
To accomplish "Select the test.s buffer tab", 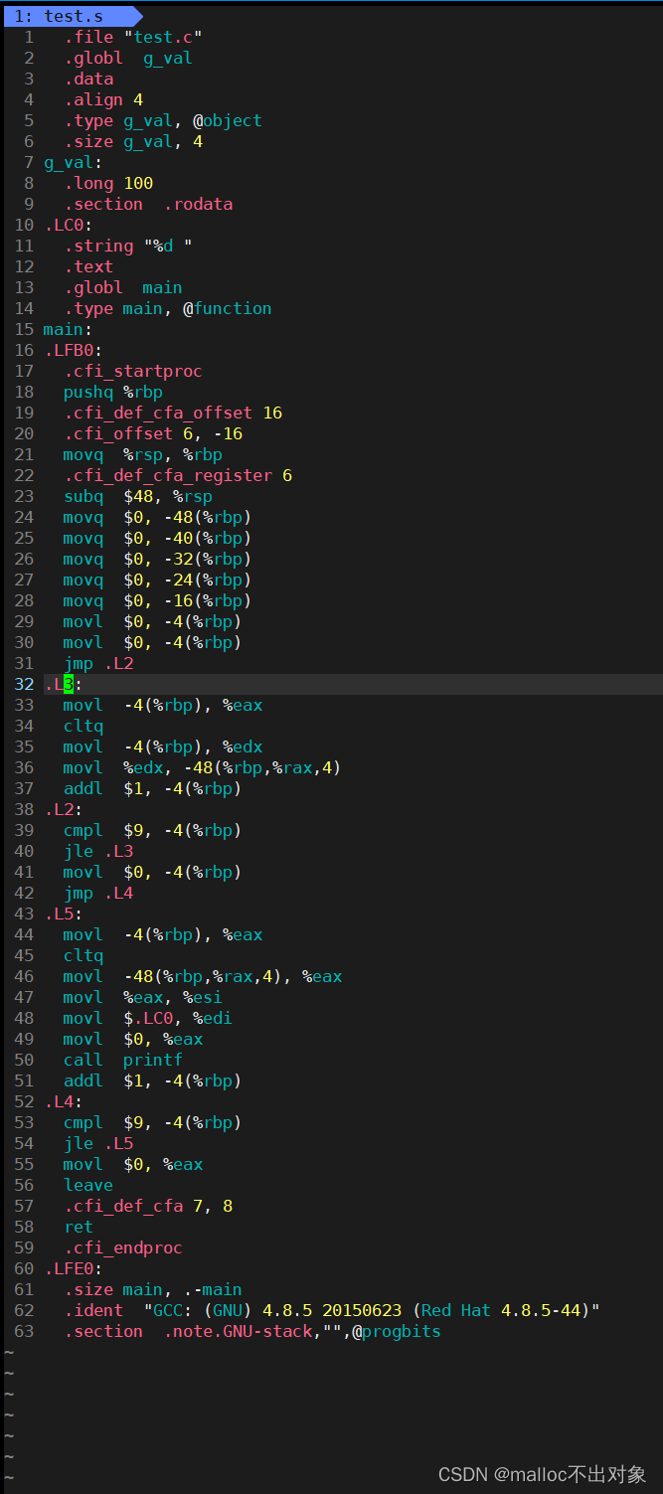I will pyautogui.click(x=73, y=16).
